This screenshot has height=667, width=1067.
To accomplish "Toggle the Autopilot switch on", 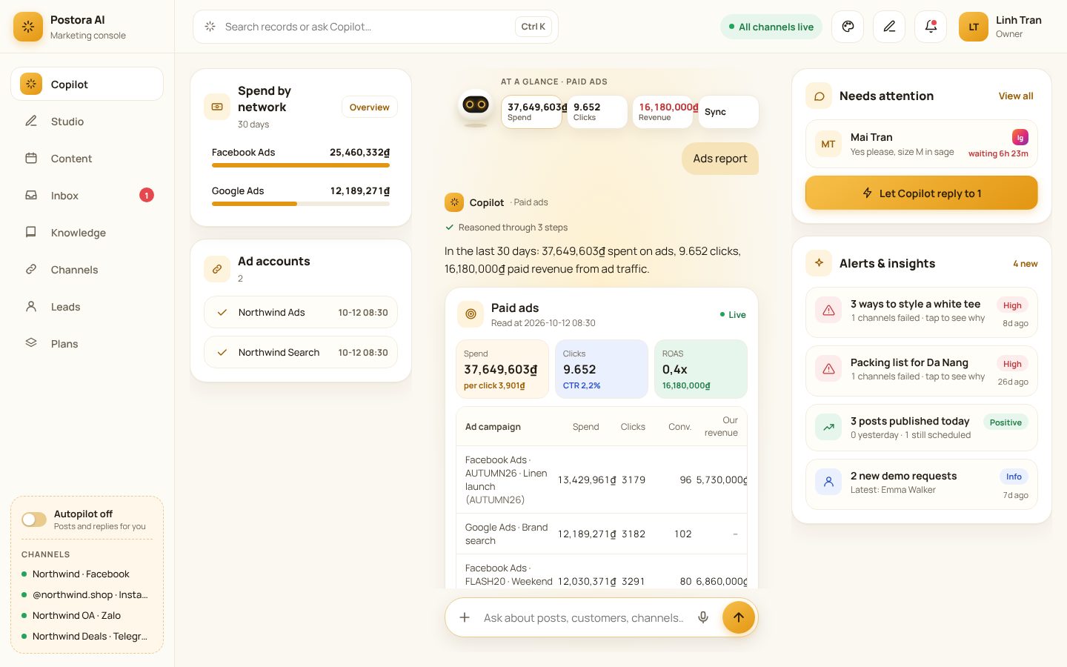I will click(34, 520).
